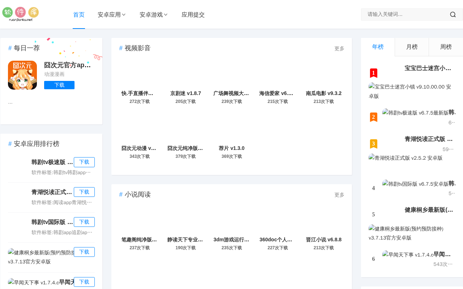Click the rank 1 red badge

click(x=374, y=73)
